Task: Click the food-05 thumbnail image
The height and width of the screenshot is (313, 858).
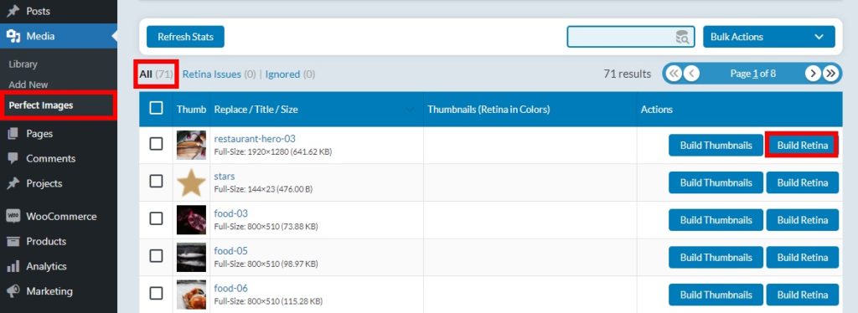Action: pos(192,257)
